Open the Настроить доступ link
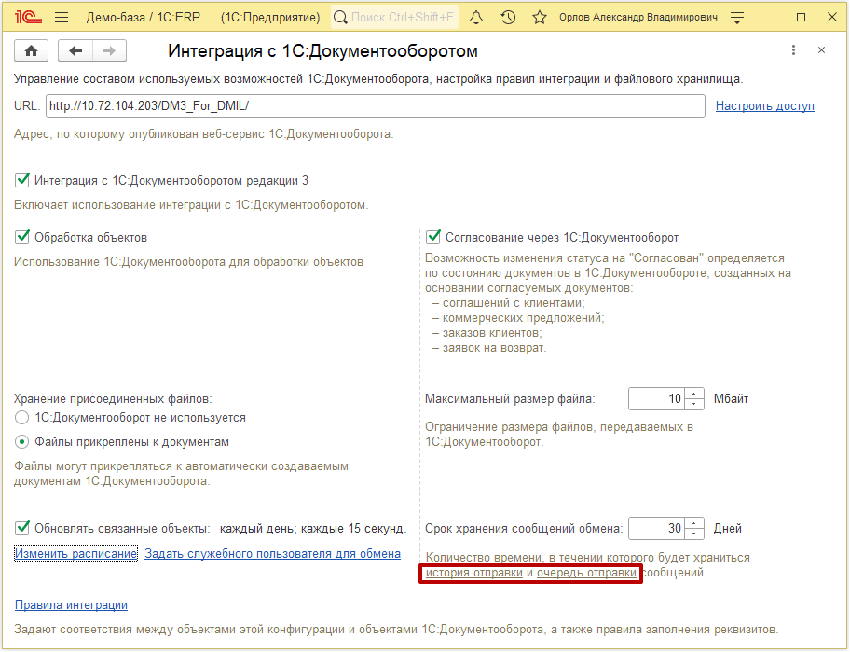850x652 pixels. click(765, 105)
